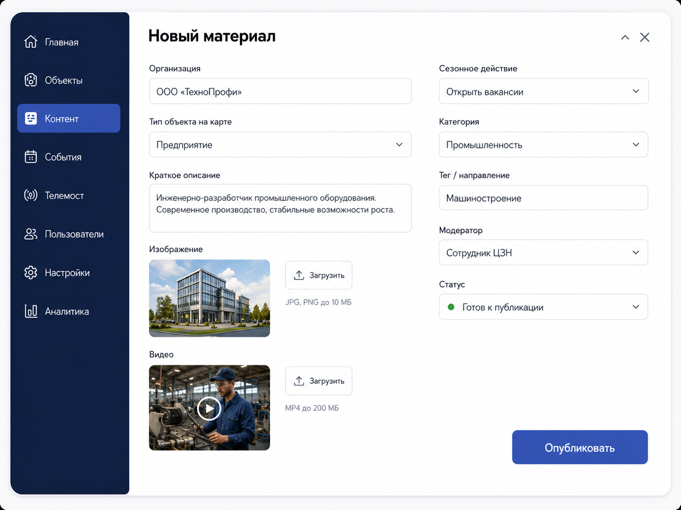Click the bar chart icon beside Аналитика
The image size is (681, 510).
tap(31, 311)
